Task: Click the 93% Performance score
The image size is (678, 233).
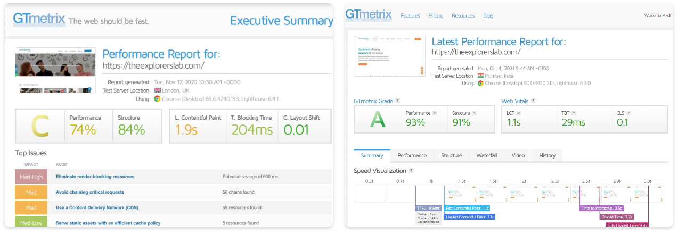Action: click(x=415, y=122)
